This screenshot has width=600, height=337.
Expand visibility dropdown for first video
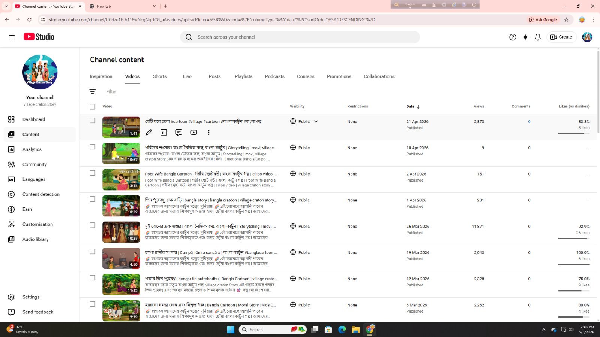tap(316, 122)
